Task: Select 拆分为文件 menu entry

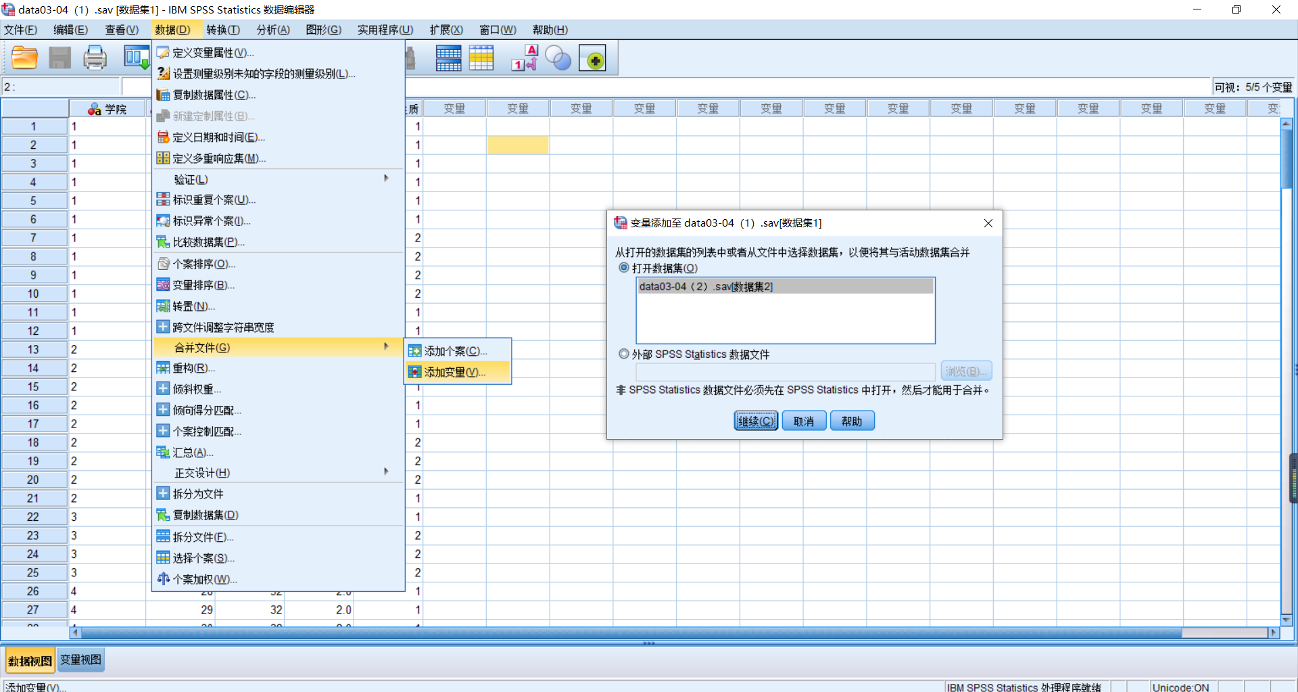Action: point(279,494)
